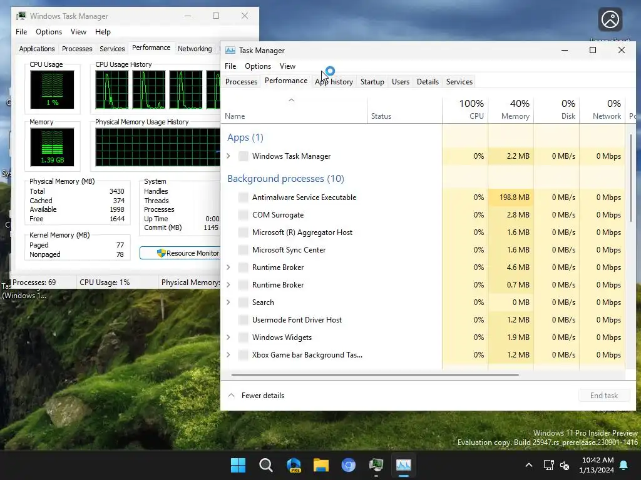Viewport: 641px width, 480px height.
Task: Click the horizontal scrollbar in Task Manager
Action: pyautogui.click(x=375, y=374)
